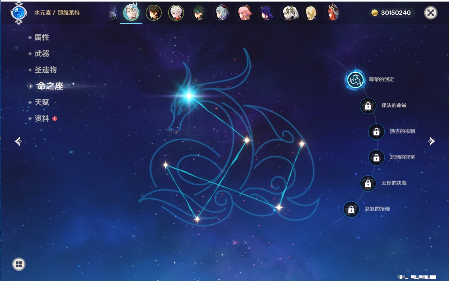Click the lock icon beside 忿怒的报偿
The height and width of the screenshot is (281, 449).
(351, 209)
